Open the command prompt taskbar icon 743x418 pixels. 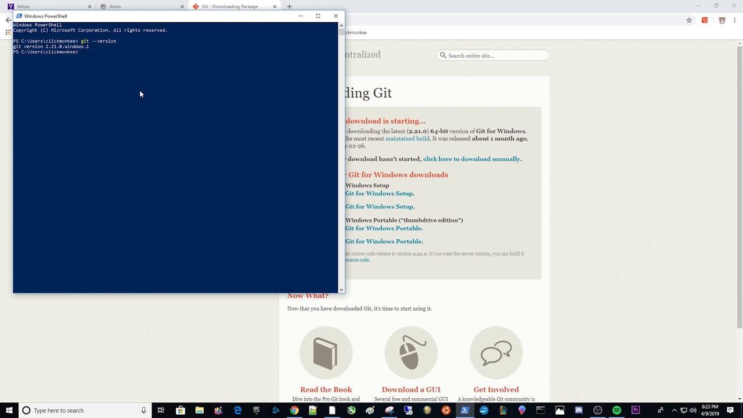(540, 410)
